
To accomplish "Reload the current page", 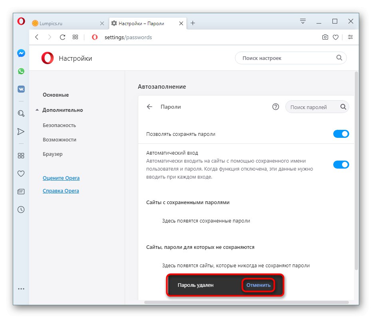I will (62, 37).
